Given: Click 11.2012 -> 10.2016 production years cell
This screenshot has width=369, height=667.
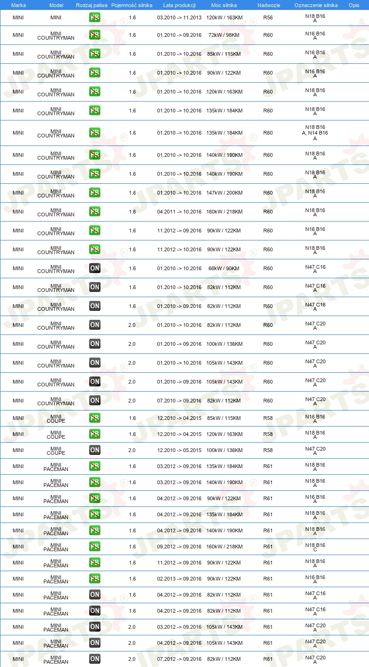Looking at the screenshot, I should click(179, 249).
